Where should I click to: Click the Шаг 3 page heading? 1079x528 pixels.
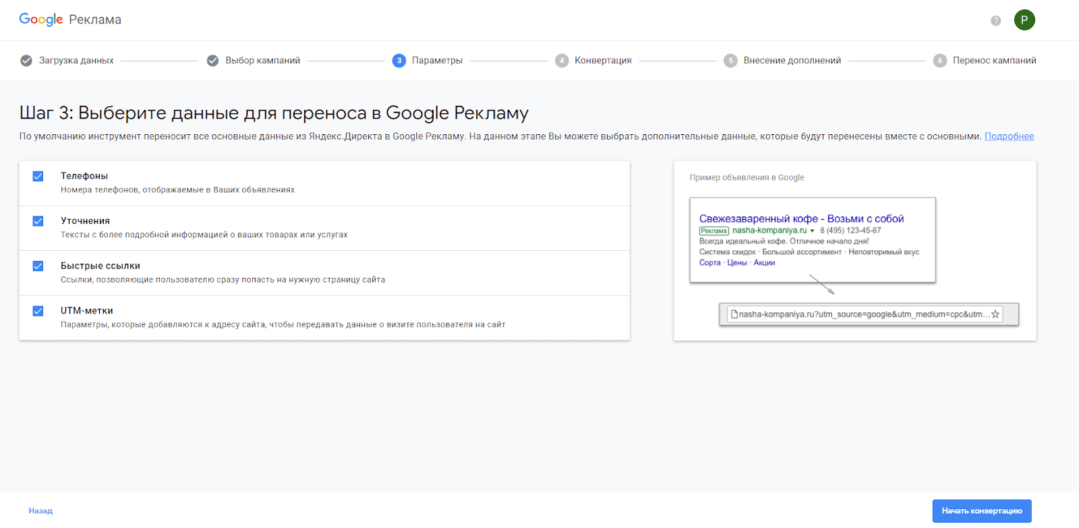(x=274, y=113)
